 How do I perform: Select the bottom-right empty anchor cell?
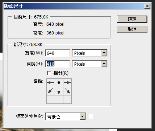point(67,99)
